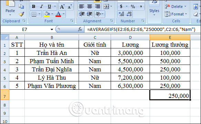Viewport: 201px width, 124px height.
Task: Align text right
Action: tap(98, 7)
